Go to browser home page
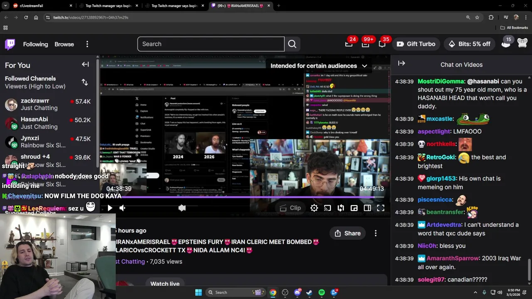 [x=36, y=17]
